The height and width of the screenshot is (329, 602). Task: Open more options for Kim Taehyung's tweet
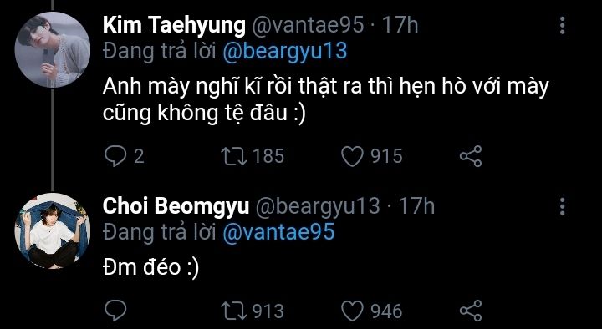[x=563, y=26]
